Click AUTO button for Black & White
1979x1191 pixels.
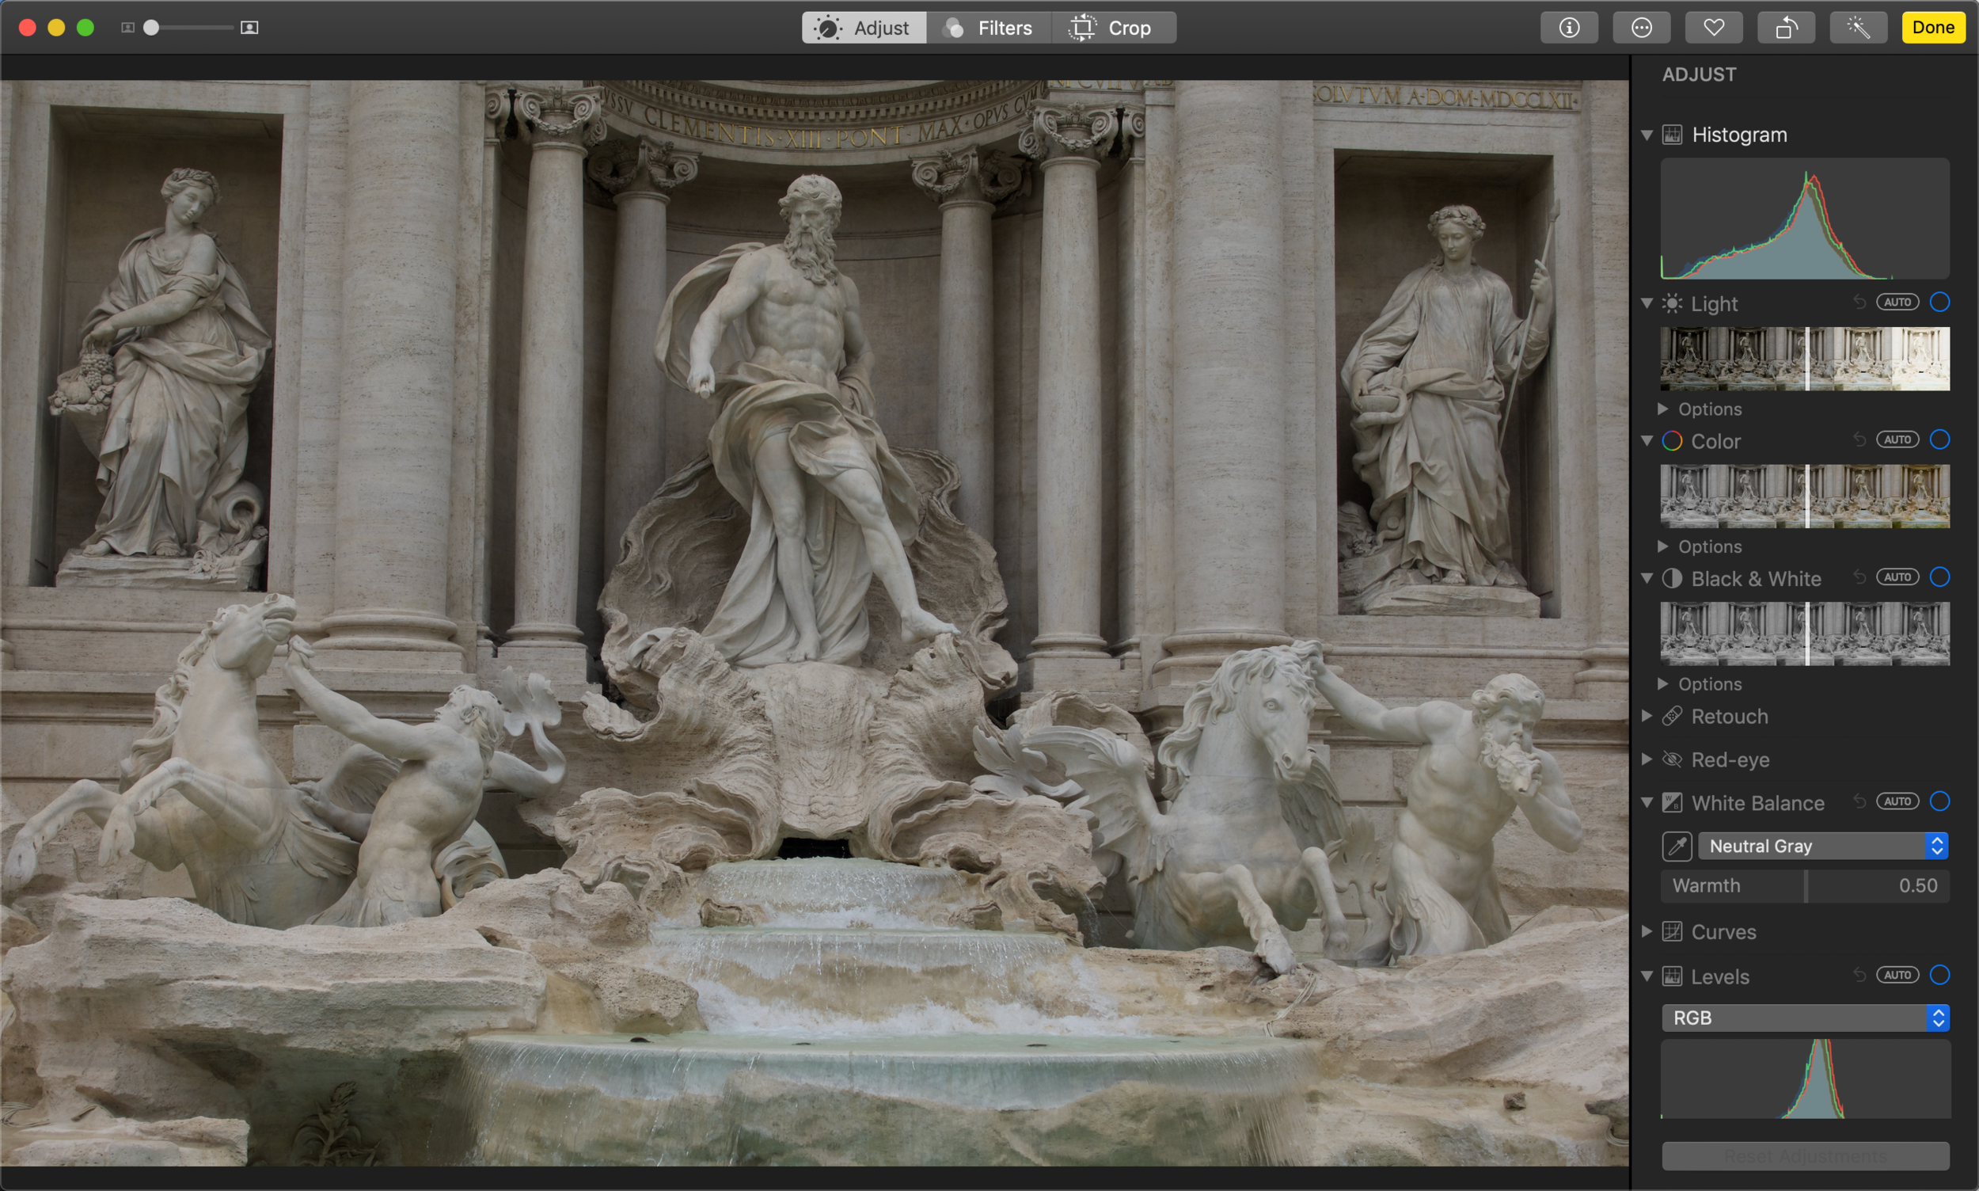coord(1897,577)
